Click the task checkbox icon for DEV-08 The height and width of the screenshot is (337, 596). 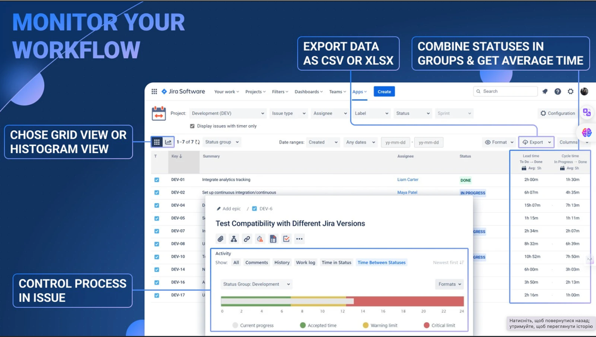click(x=156, y=244)
